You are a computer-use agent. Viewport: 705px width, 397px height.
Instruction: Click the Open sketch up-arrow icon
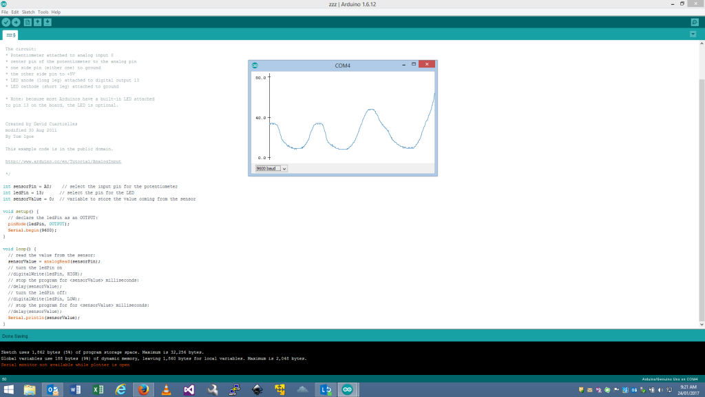(x=38, y=22)
